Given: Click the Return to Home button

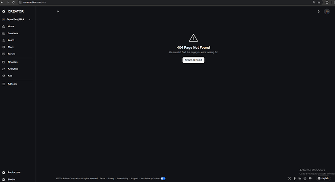Looking at the screenshot, I should coord(194,60).
